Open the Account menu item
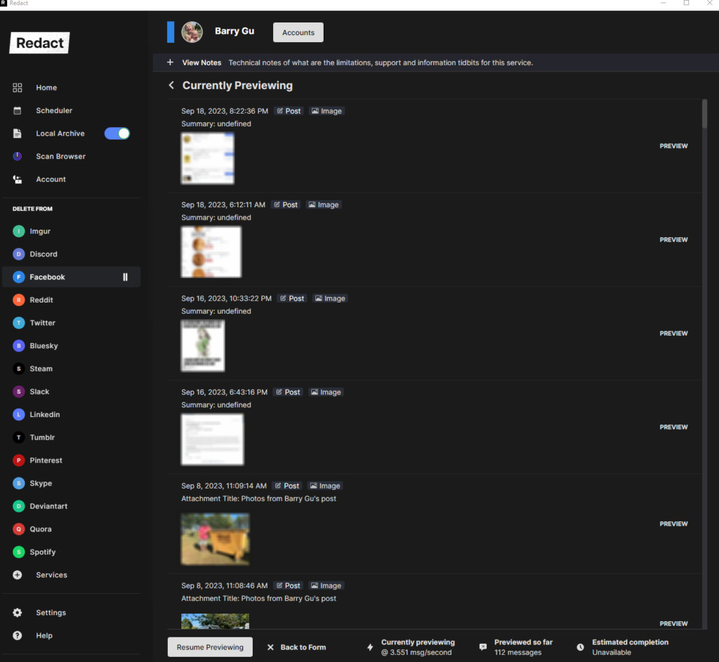719x662 pixels. (x=51, y=179)
